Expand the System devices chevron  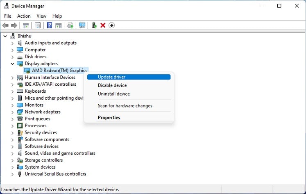click(x=12, y=167)
